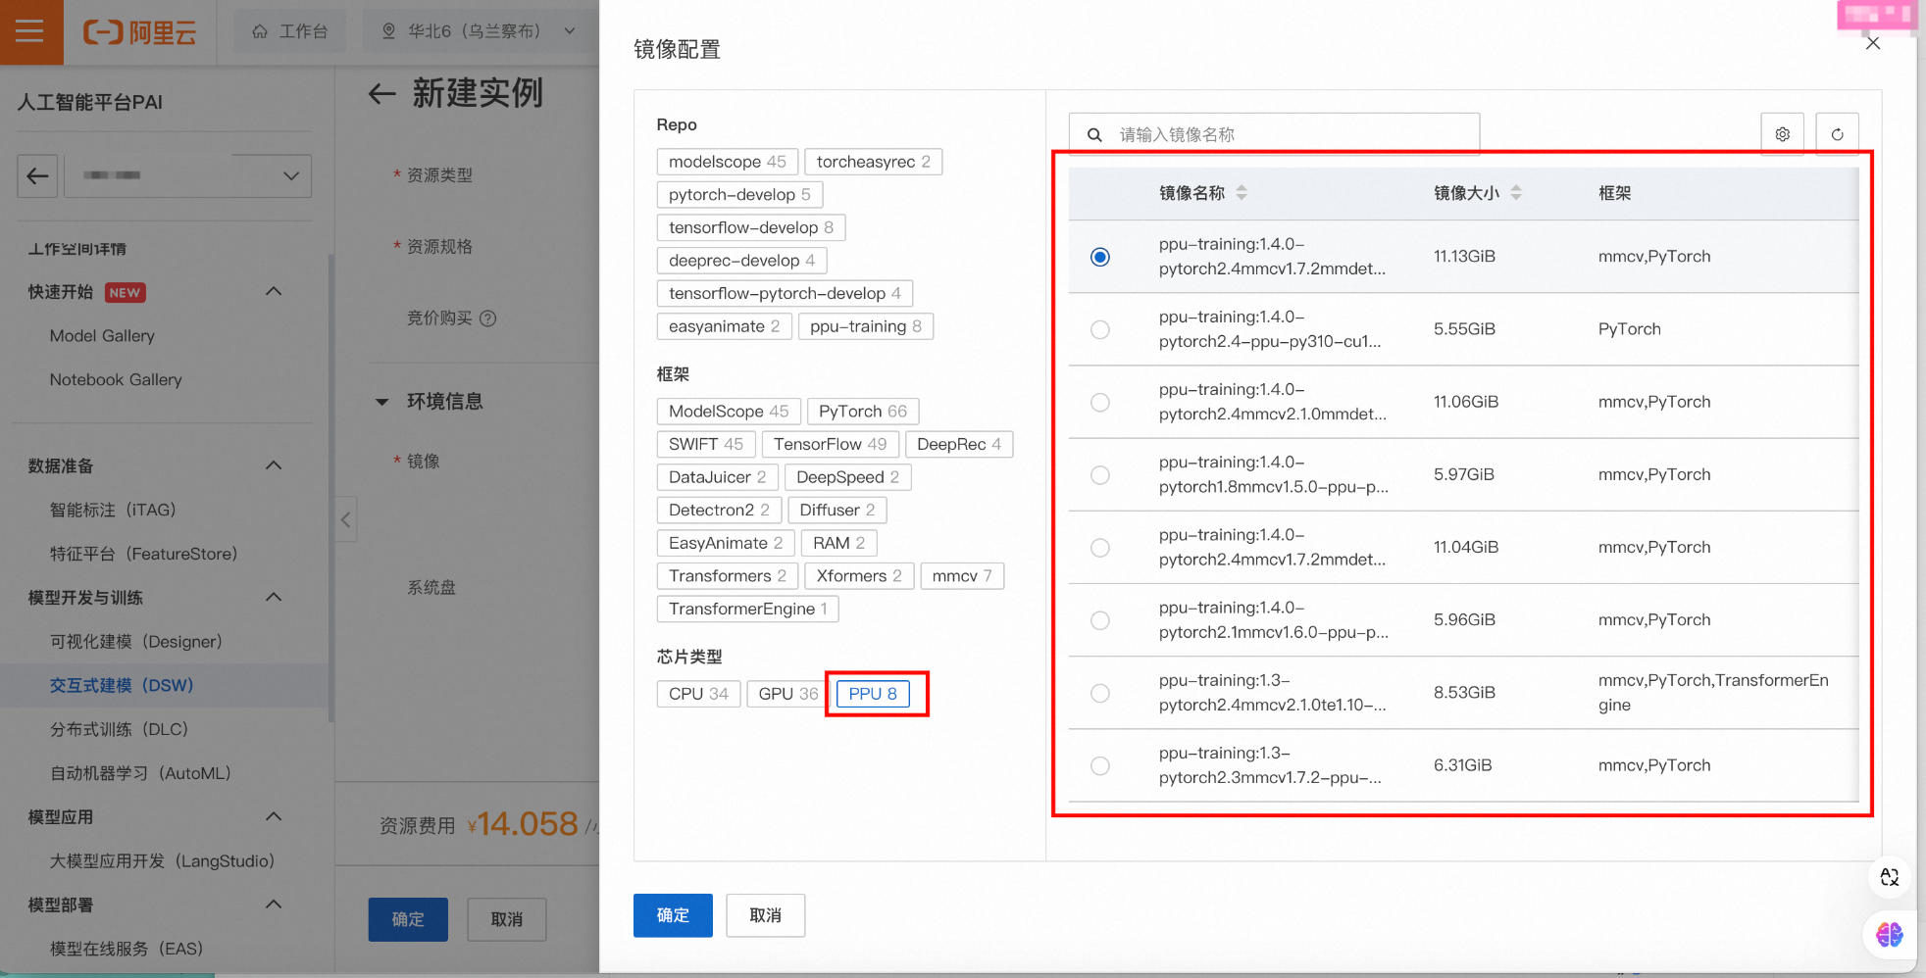Click the image name search field
This screenshot has height=978, width=1926.
(1274, 134)
